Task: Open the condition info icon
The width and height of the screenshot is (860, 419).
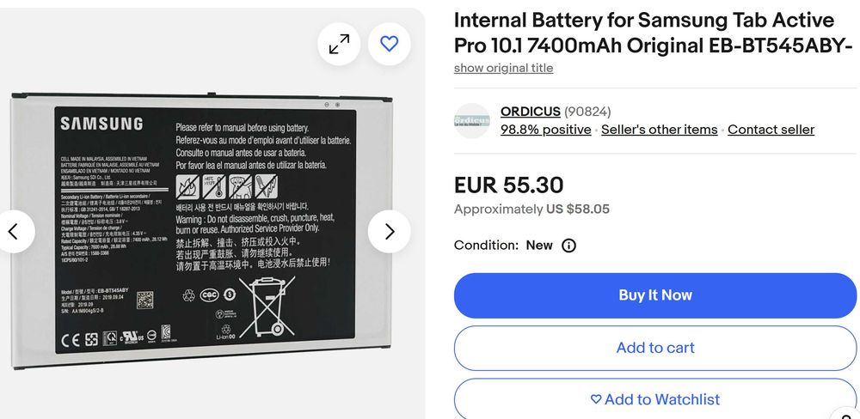Action: coord(568,246)
